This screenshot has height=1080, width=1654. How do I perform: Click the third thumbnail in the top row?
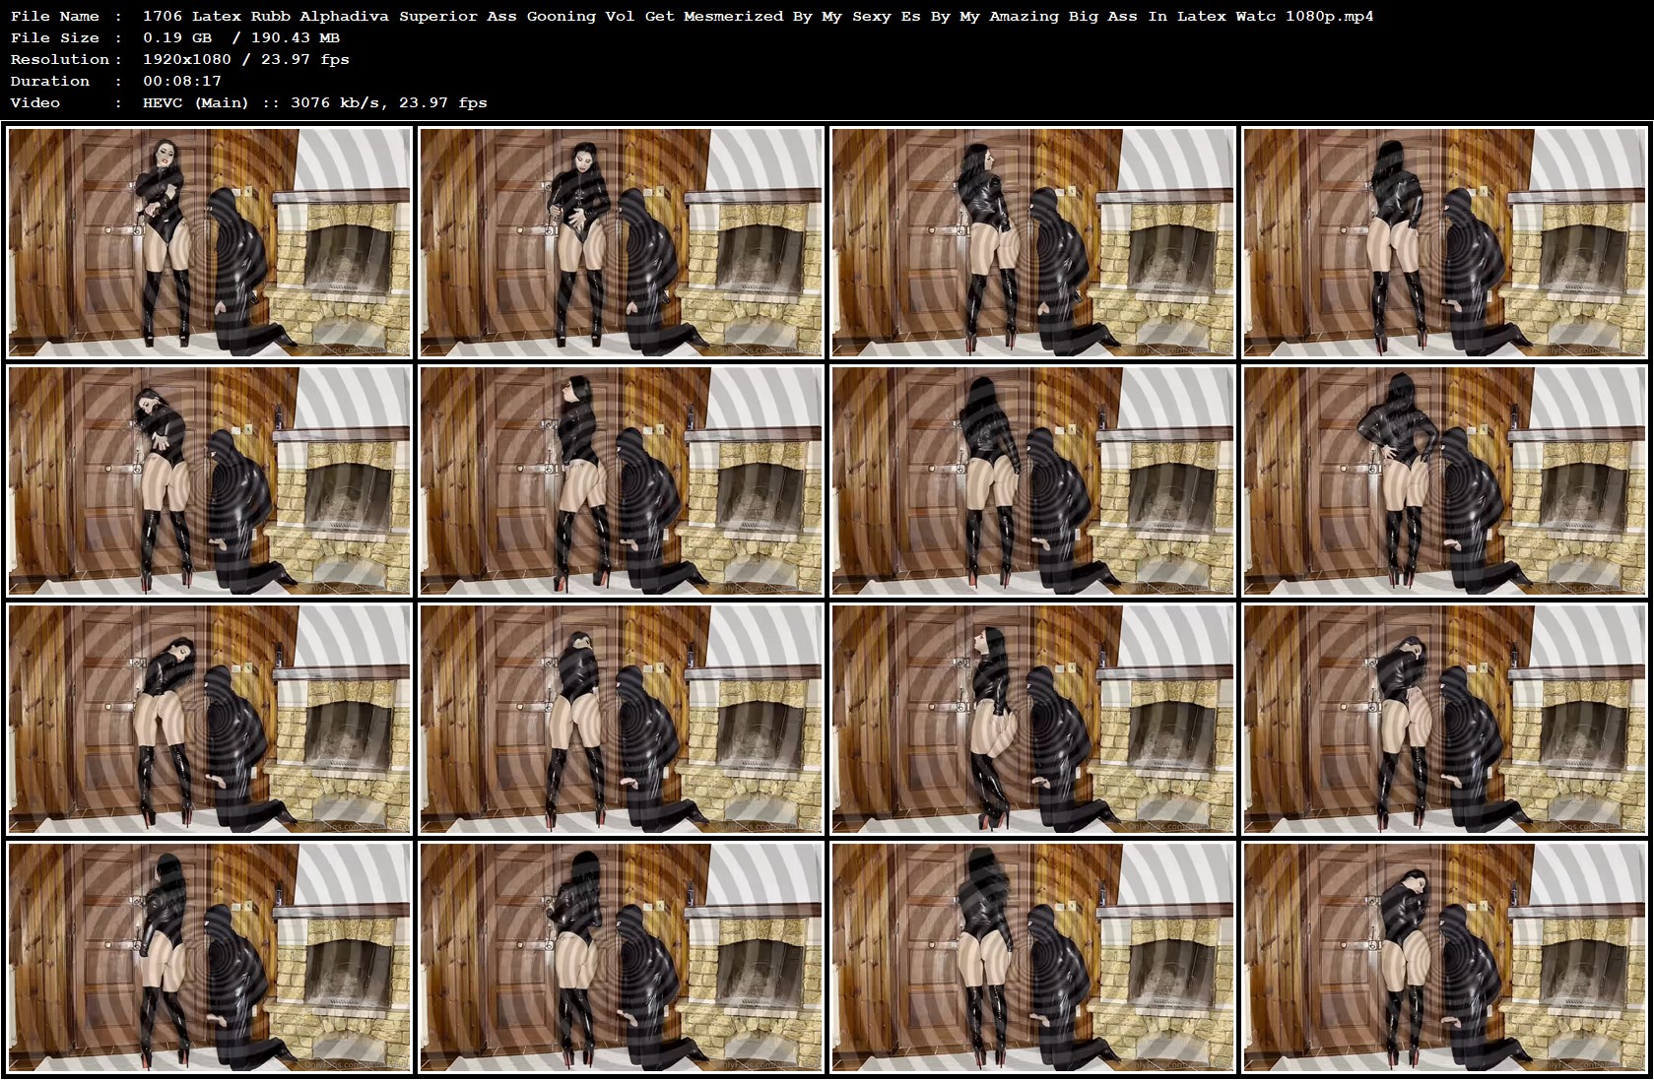1034,243
